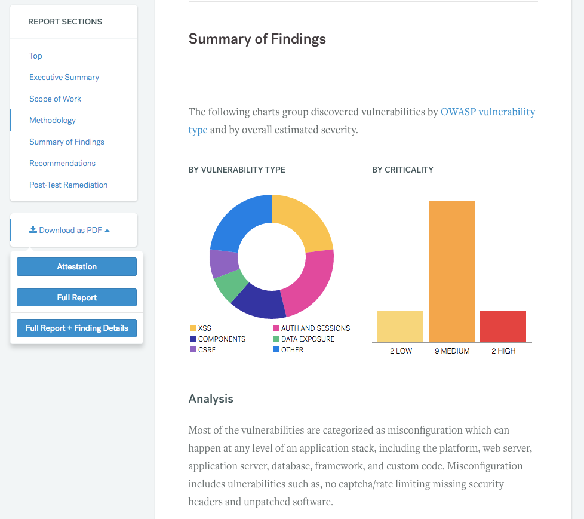Click the 9 MEDIUM orange bar

[x=451, y=271]
